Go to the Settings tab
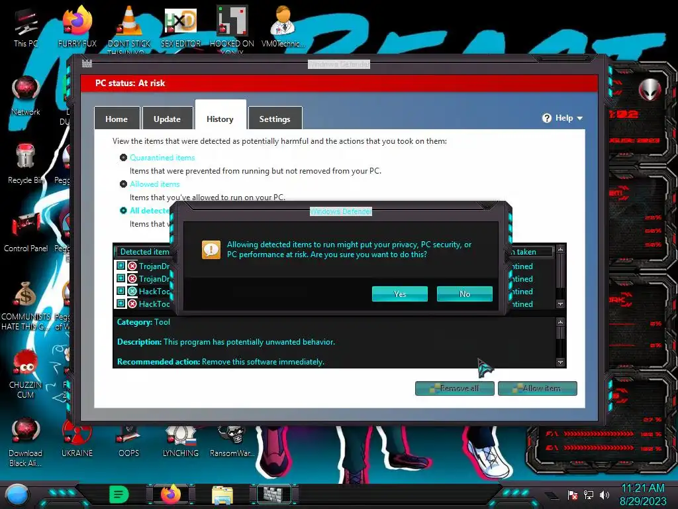 click(275, 118)
